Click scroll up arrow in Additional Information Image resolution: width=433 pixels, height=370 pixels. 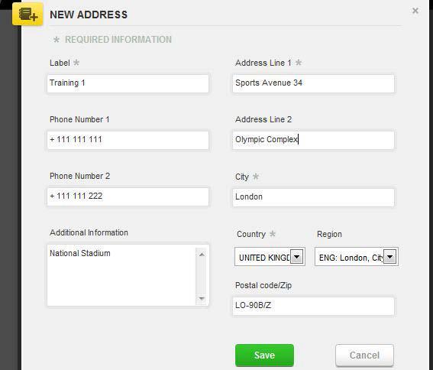[x=202, y=255]
